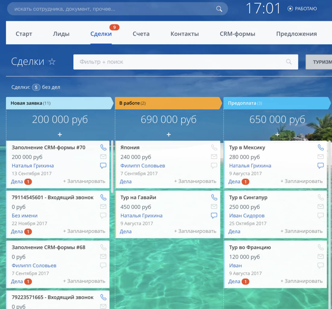Open the Контакты tab
The image size is (332, 309).
click(x=185, y=34)
